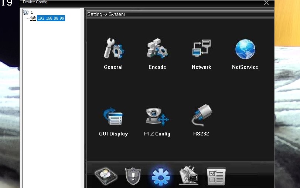The height and width of the screenshot is (188, 300).
Task: Click root node 1 in device tree
Action: coord(31,12)
